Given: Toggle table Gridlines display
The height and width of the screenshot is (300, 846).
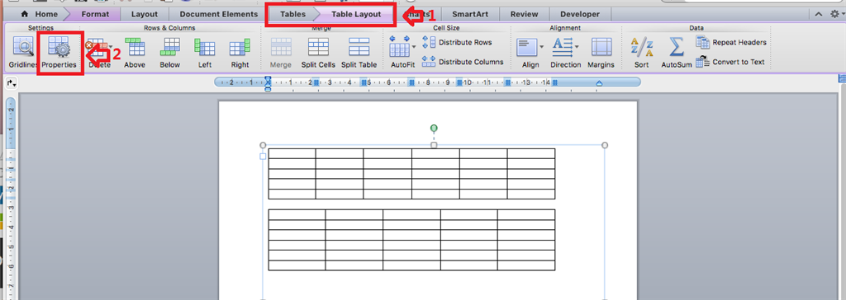Looking at the screenshot, I should [x=22, y=52].
